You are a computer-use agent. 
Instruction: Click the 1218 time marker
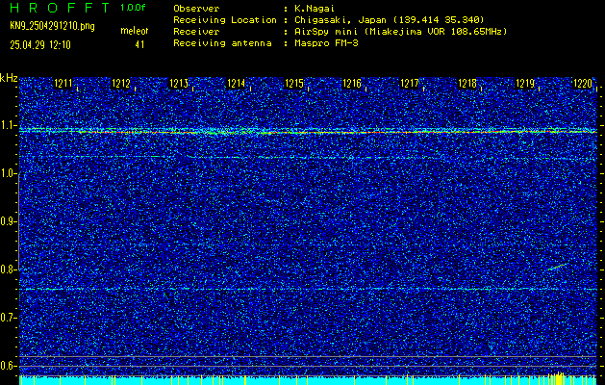coord(467,83)
